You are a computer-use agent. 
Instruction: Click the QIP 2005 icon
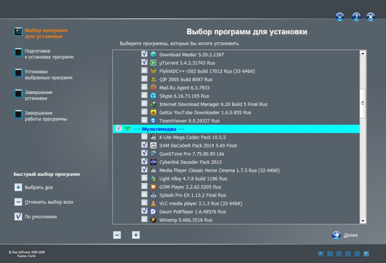tap(153, 79)
